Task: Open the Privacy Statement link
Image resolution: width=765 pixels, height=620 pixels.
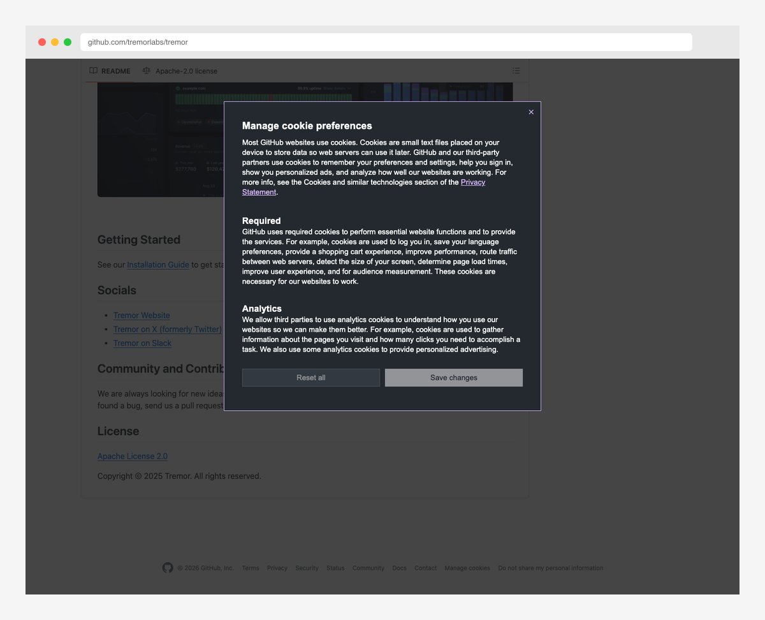Action: tap(472, 182)
